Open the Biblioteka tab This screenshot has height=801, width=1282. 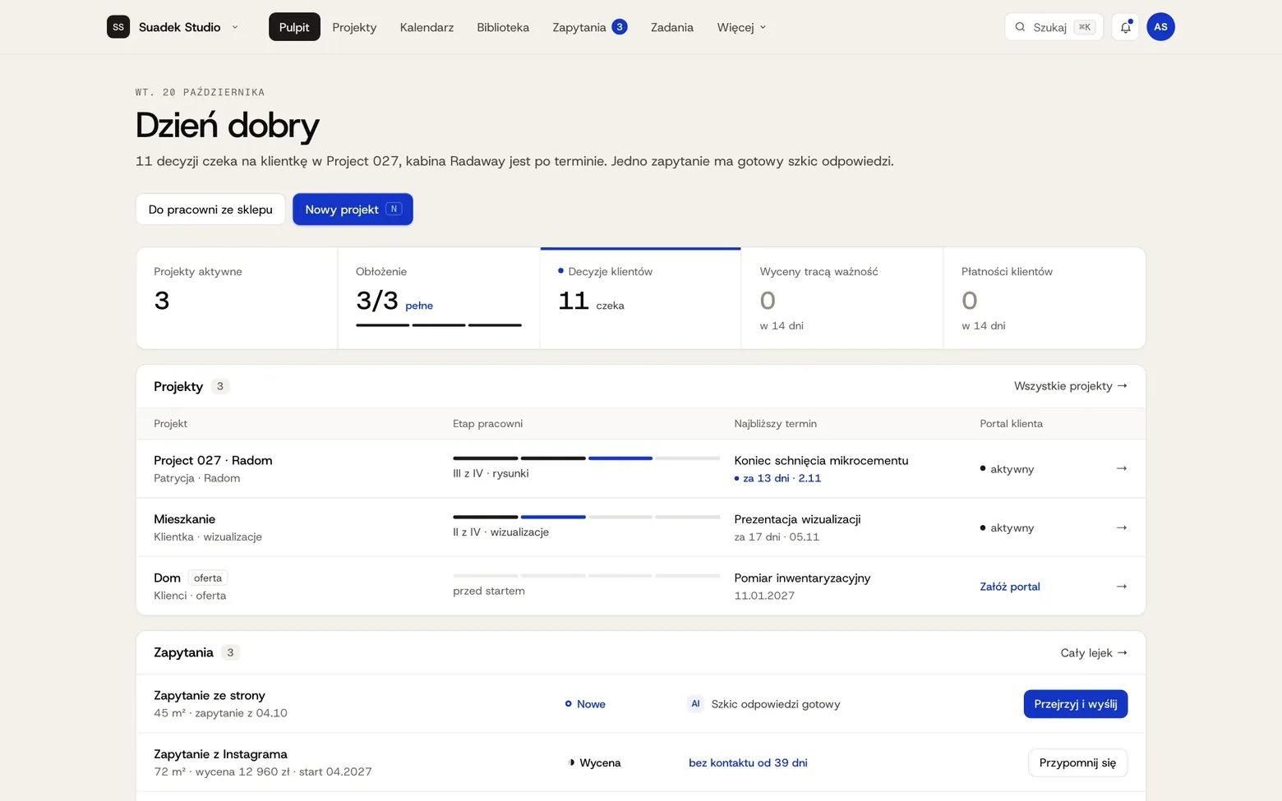tap(503, 27)
